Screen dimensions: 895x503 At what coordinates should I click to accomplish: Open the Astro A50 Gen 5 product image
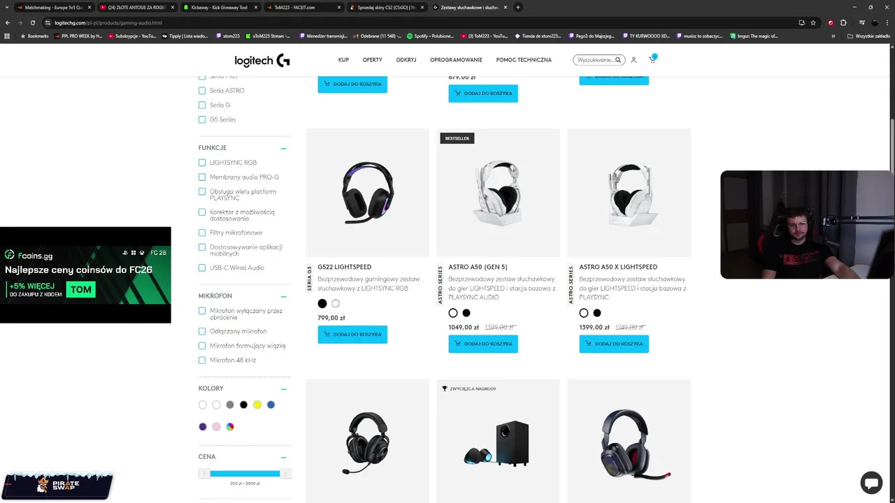click(498, 192)
